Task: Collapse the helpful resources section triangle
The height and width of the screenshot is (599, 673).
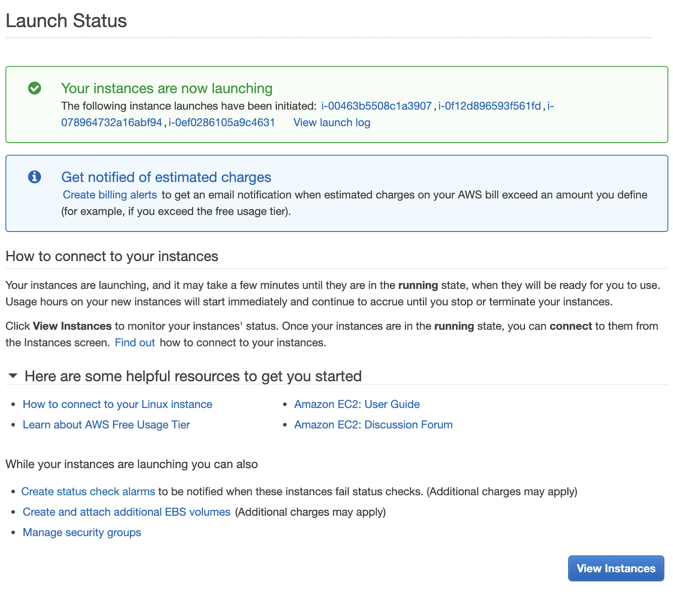Action: point(13,375)
